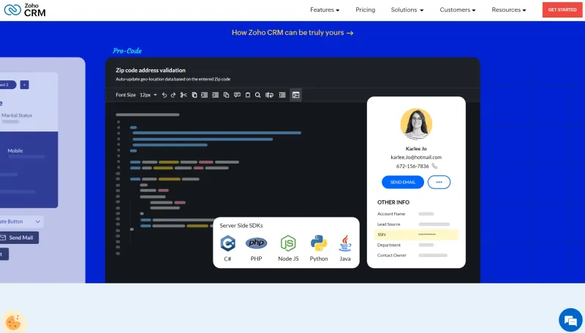Click the indent icon next to paste icon
The width and height of the screenshot is (585, 333).
point(205,95)
